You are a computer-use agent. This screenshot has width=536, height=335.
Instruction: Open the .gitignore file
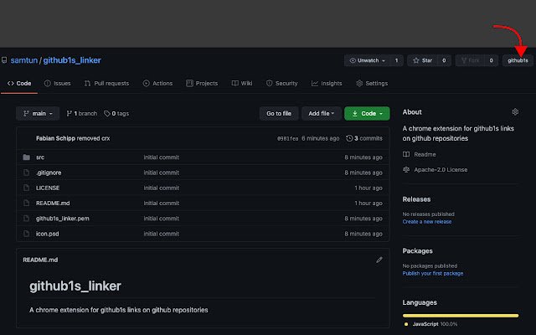pos(49,173)
